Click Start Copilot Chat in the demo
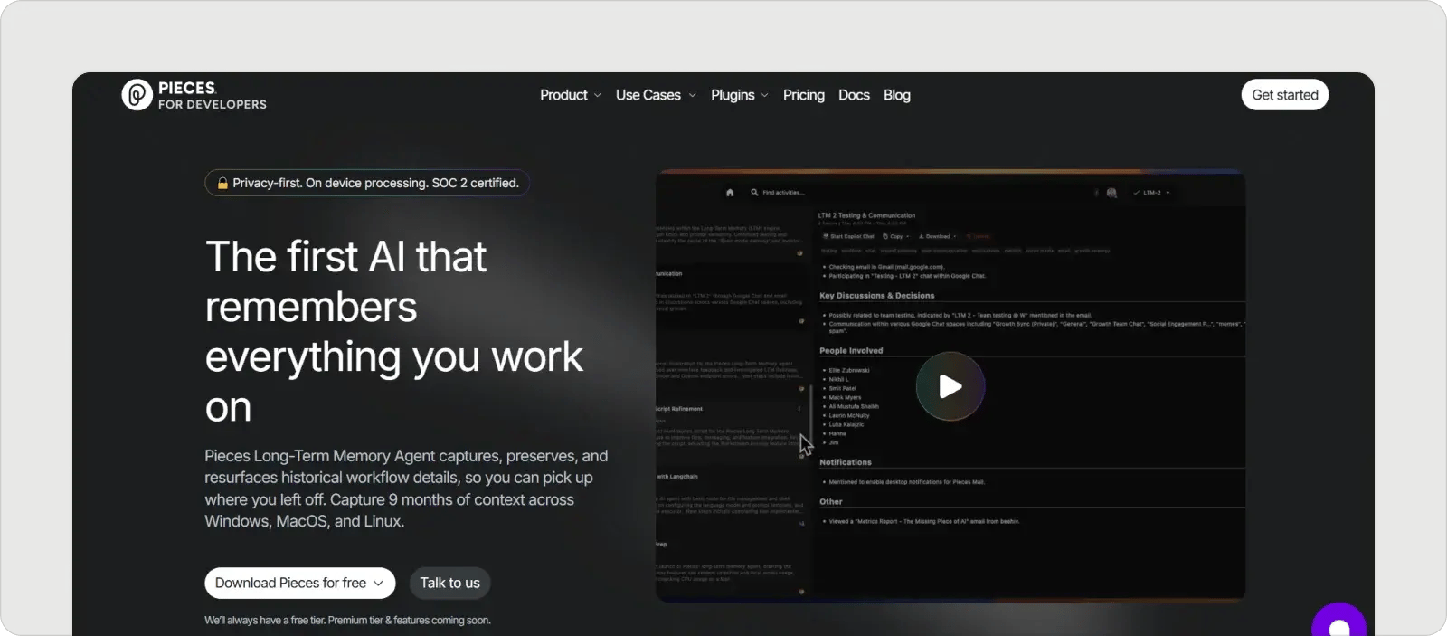Viewport: 1447px width, 636px height. (x=848, y=236)
